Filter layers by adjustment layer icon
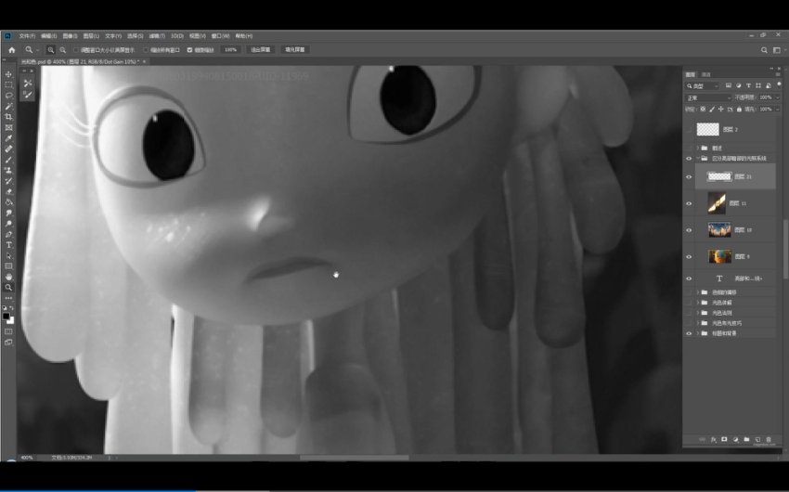 (738, 86)
